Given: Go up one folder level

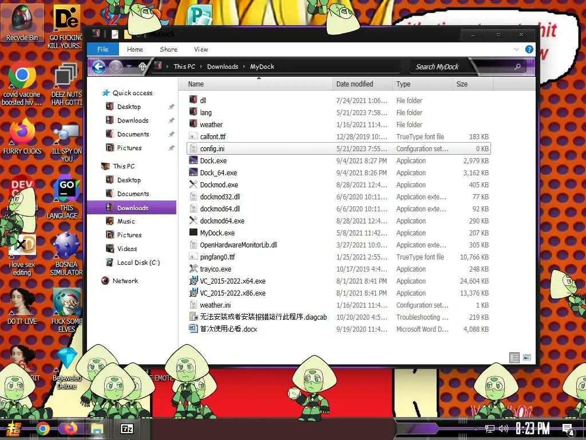Looking at the screenshot, I should point(142,67).
